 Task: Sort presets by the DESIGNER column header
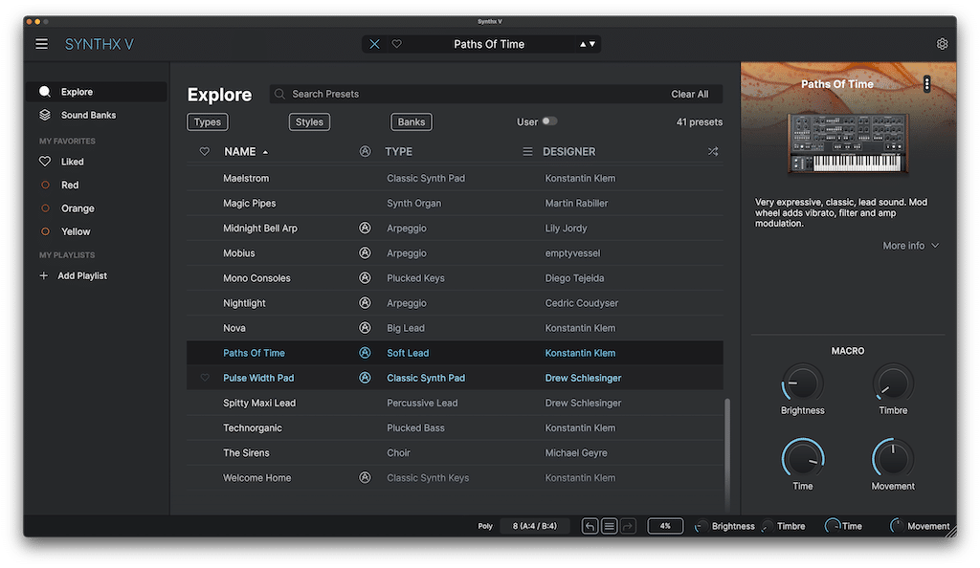(568, 152)
